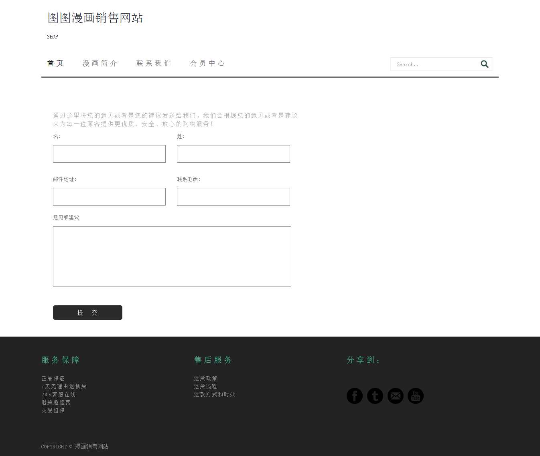Image resolution: width=540 pixels, height=456 pixels.
Task: Open the 漫画简介 menu item
Action: tap(100, 63)
